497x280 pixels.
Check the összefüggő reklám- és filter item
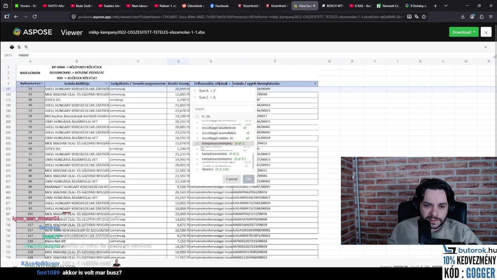point(197,138)
